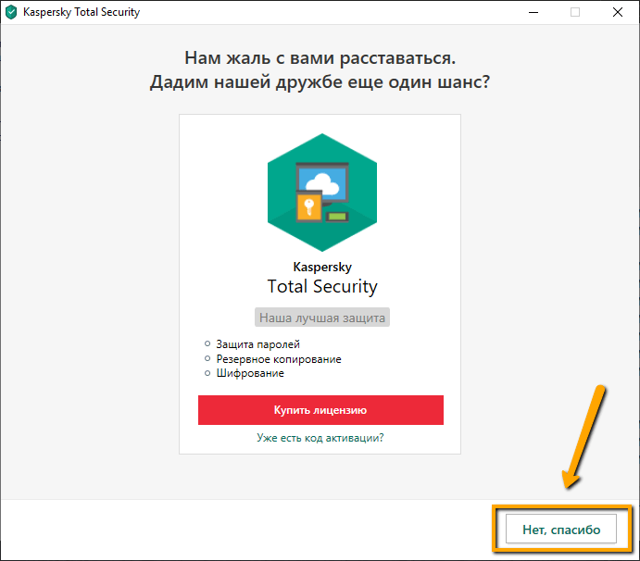640x561 pixels.
Task: Click the "Наша лучшая защита" badge
Action: 322,318
